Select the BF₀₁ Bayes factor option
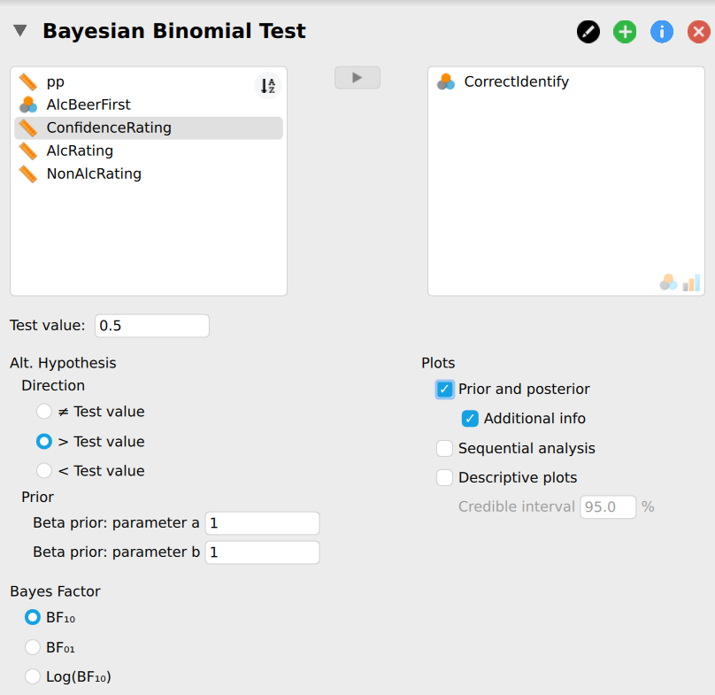This screenshot has width=715, height=695. [x=33, y=647]
